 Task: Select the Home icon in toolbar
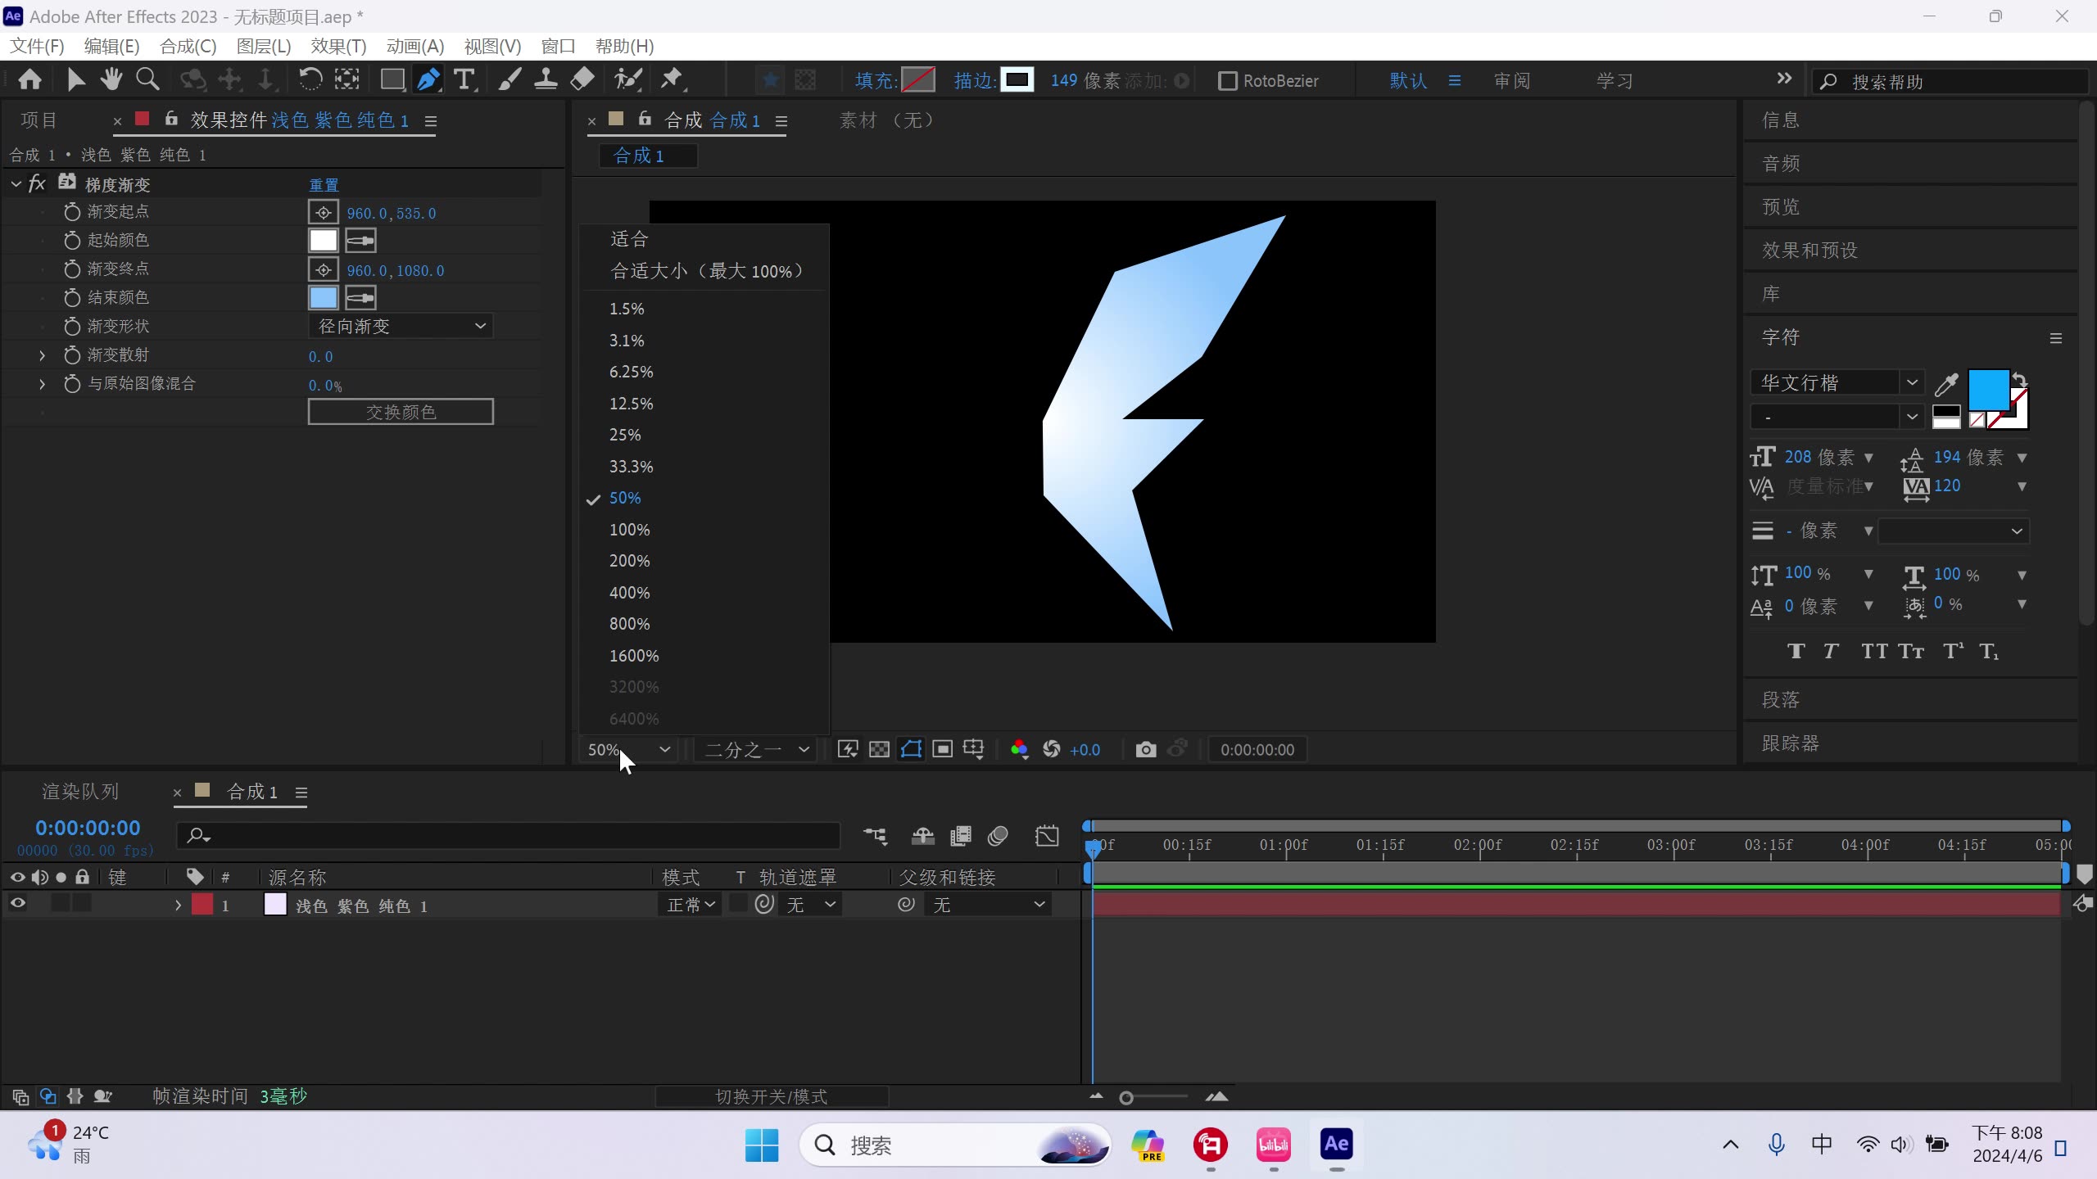coord(30,79)
